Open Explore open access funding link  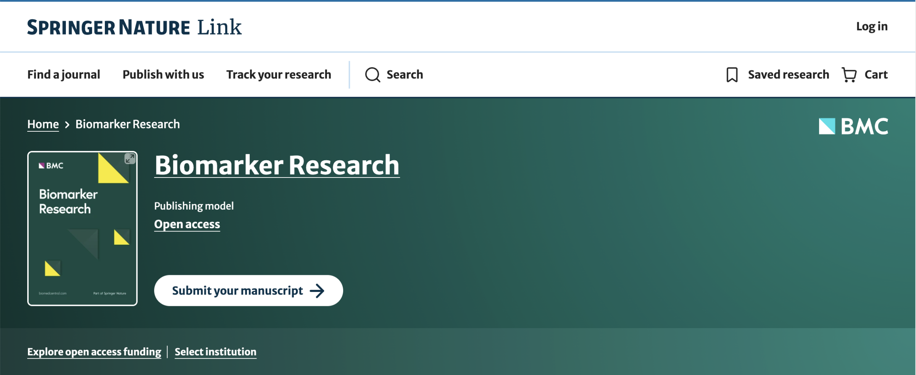94,352
